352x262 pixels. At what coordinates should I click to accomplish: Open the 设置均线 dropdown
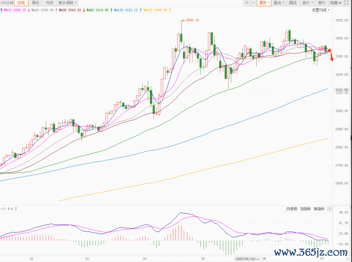[x=321, y=10]
